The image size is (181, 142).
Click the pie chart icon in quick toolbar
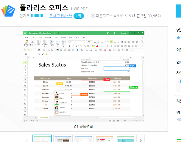tap(110, 50)
